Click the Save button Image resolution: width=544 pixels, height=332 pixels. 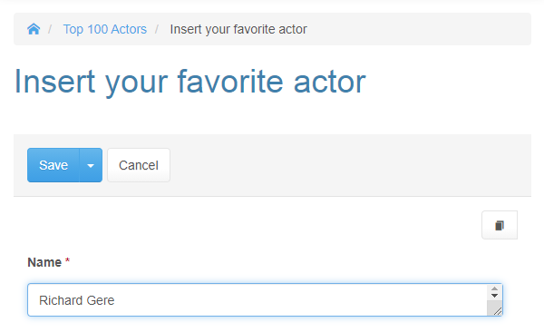pyautogui.click(x=53, y=165)
